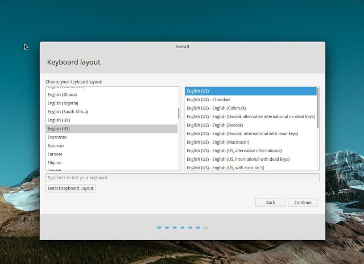The height and width of the screenshot is (264, 364).
Task: Pick English (UK) keyboard layout
Action: click(x=111, y=120)
